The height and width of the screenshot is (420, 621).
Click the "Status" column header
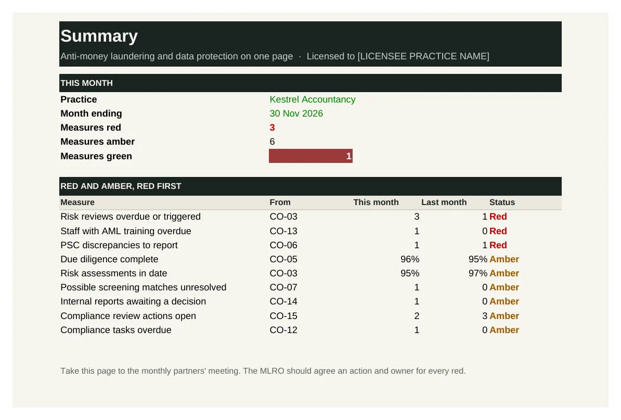pos(502,202)
